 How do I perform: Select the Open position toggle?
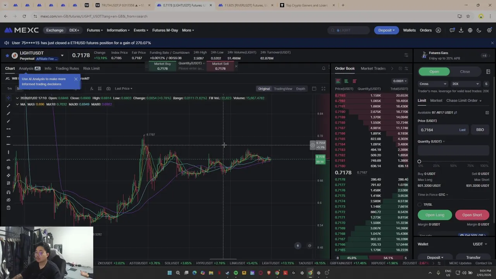click(434, 72)
